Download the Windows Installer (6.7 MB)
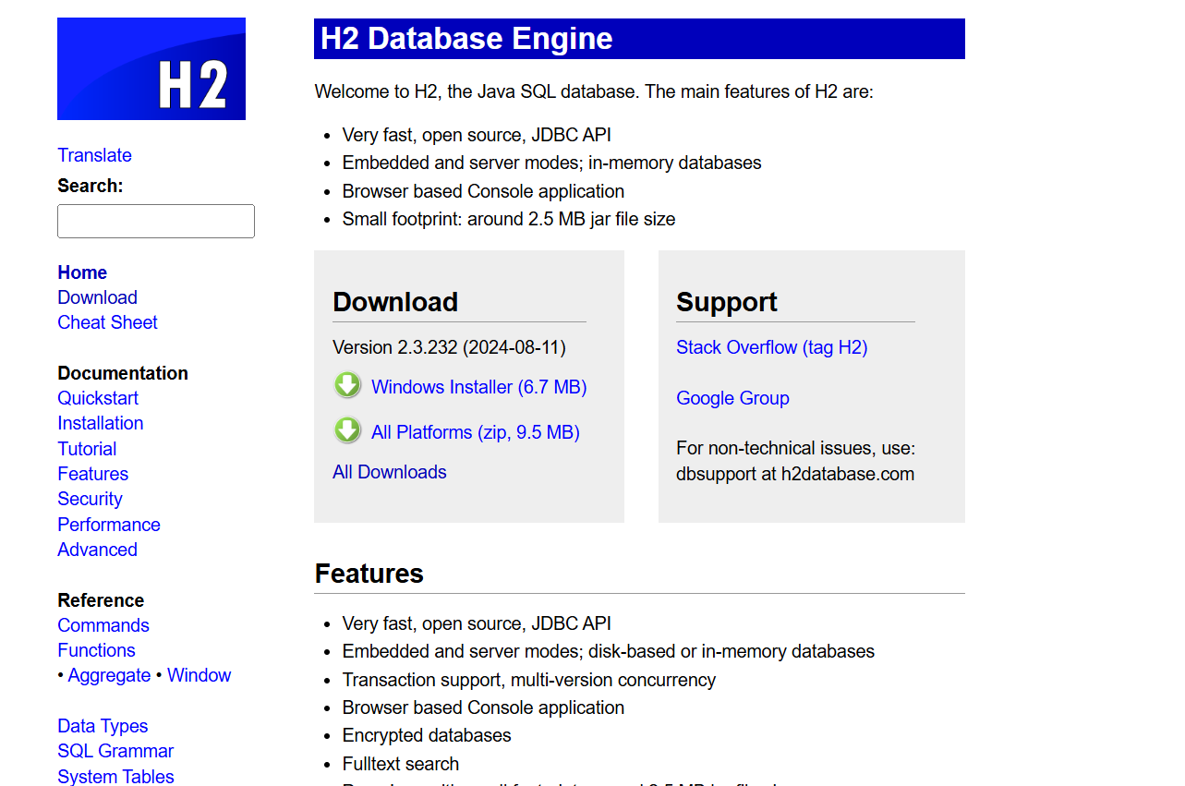 [x=478, y=387]
